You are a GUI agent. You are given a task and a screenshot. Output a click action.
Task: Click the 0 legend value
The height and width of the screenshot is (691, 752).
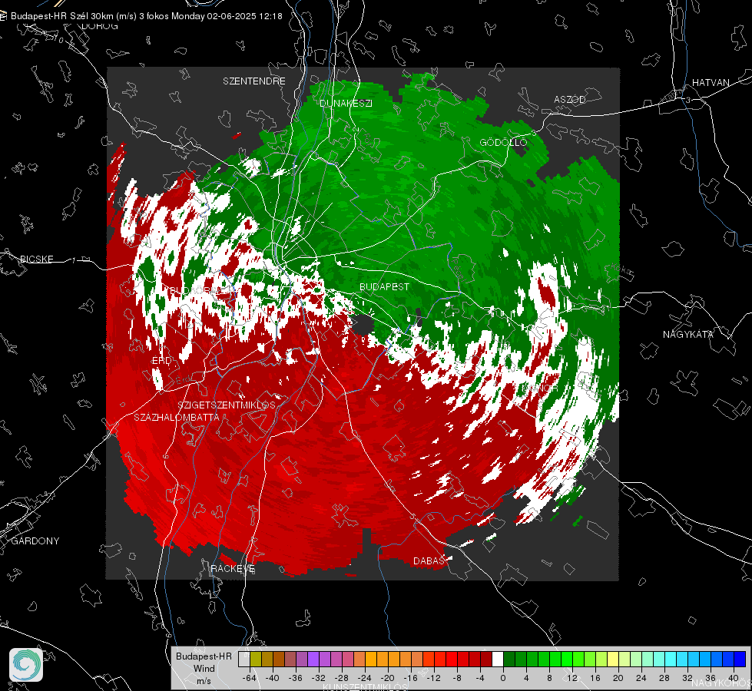tap(502, 678)
